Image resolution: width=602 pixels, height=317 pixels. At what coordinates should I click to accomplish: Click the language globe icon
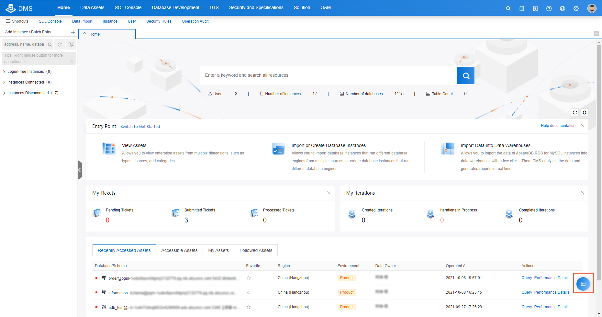point(563,8)
